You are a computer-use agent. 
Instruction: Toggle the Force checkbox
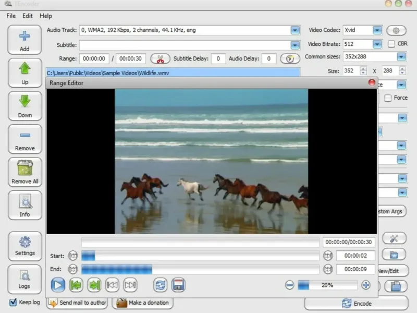click(388, 98)
